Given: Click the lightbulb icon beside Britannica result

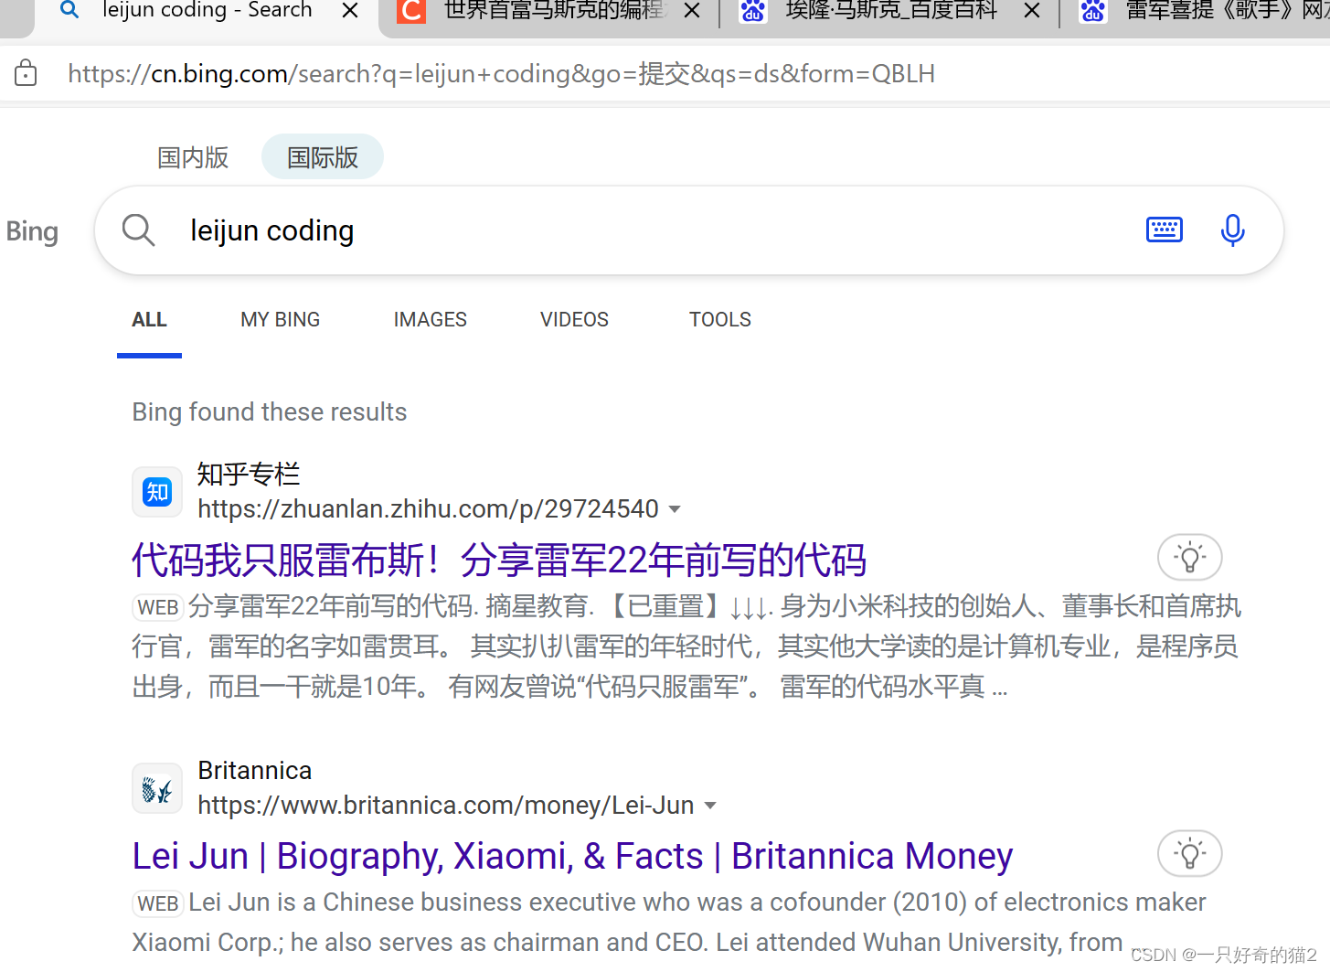Looking at the screenshot, I should (1189, 853).
